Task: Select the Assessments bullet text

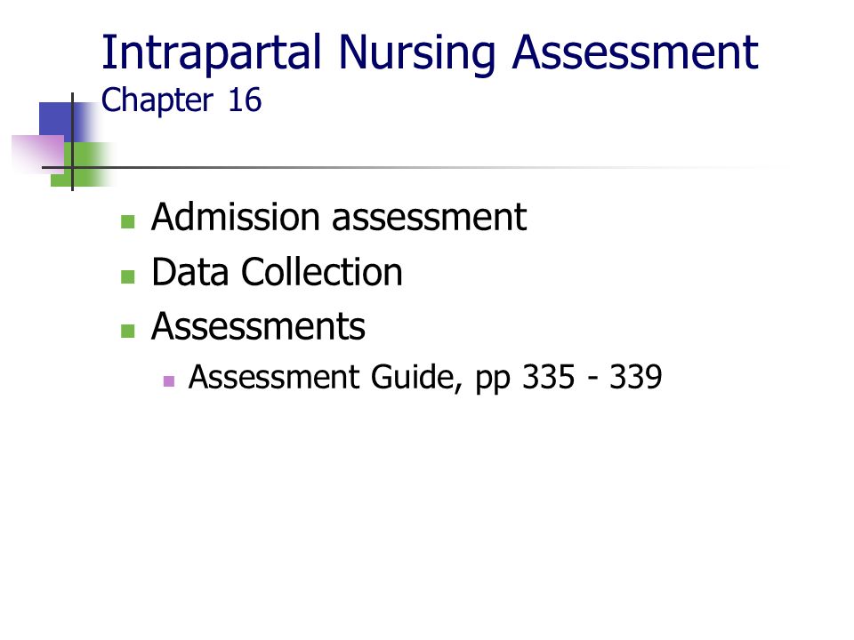Action: pyautogui.click(x=258, y=326)
